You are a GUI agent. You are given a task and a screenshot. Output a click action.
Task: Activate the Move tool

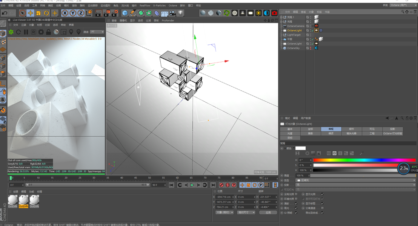point(31,13)
